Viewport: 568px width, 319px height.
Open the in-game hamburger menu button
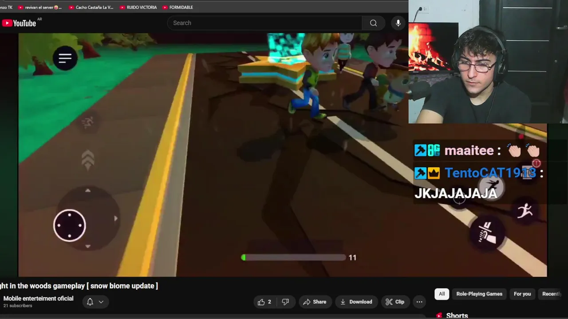[65, 58]
